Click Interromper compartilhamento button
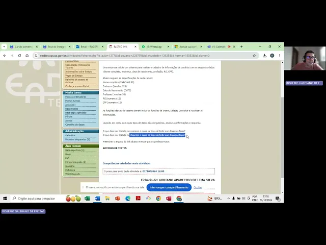326x245 pixels. click(x=169, y=187)
